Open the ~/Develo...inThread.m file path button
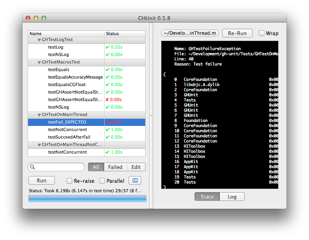This screenshot has width=309, height=240. coord(190,33)
